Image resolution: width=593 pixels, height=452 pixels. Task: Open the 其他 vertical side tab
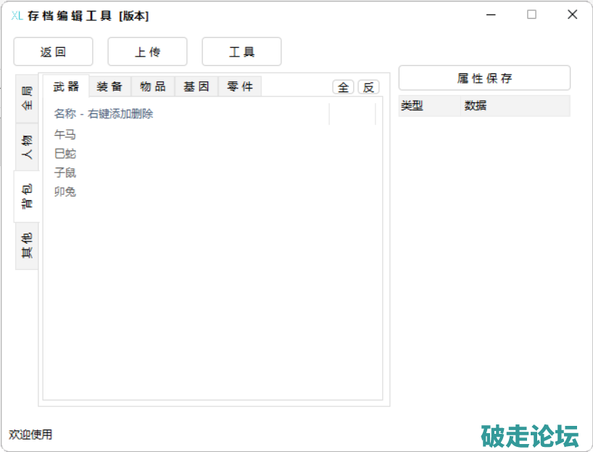(27, 246)
